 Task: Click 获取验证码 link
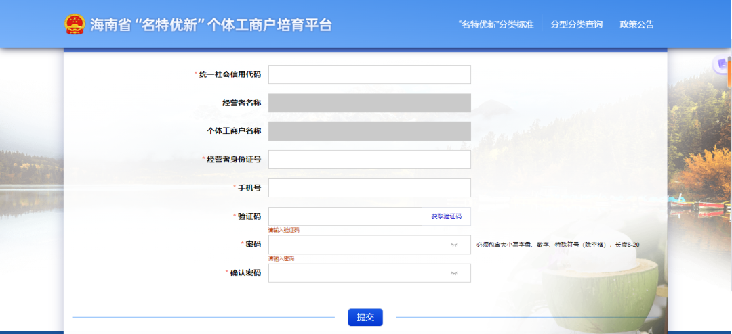(446, 216)
